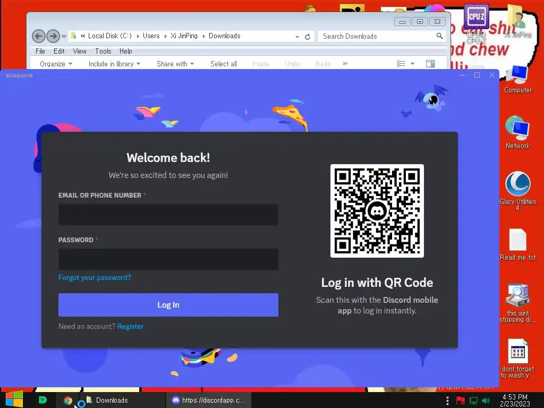Viewport: 544px width, 408px height.
Task: Select the Users breadcrumb in the address bar
Action: tap(151, 36)
